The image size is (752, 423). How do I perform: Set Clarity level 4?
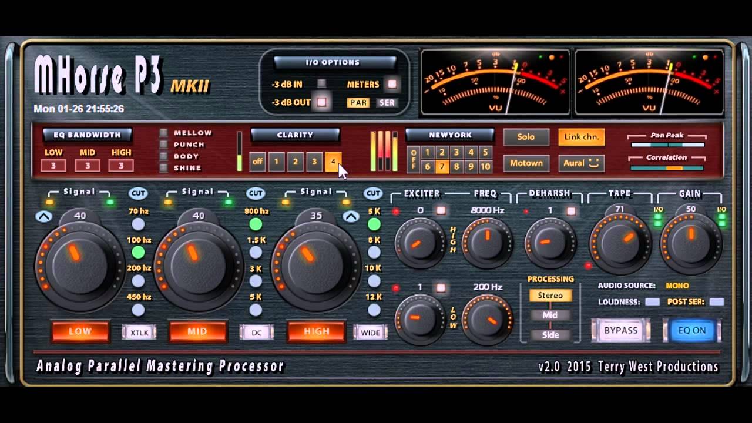pos(333,162)
